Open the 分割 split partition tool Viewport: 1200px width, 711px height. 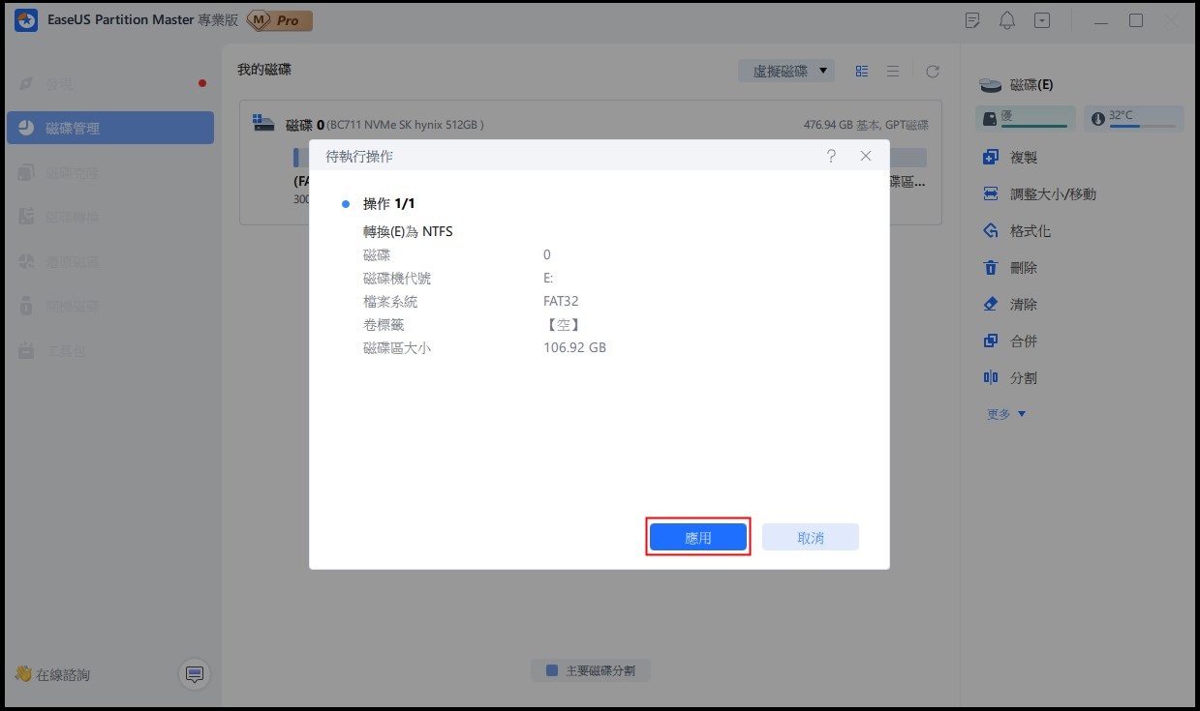[1012, 377]
